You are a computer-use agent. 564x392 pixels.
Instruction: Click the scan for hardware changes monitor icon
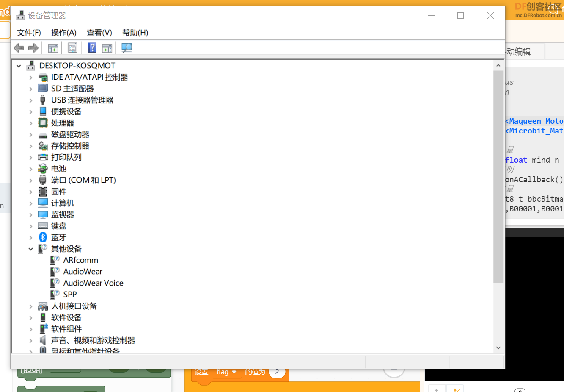coord(127,48)
